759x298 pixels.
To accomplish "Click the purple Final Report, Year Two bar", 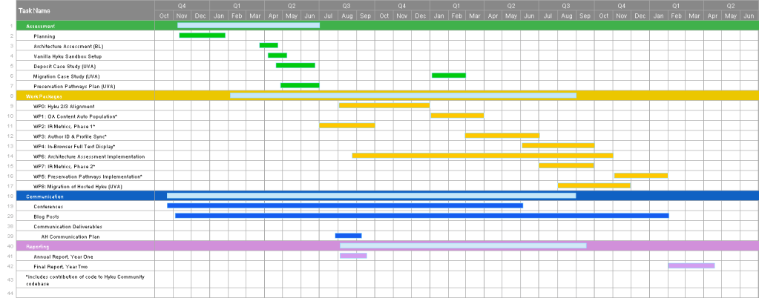I will click(x=691, y=265).
